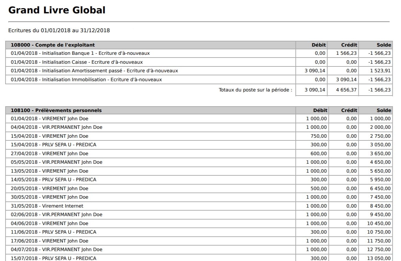Select the 17/06/2018 VIREMENT John Doe row
Screen dimensions: 401x261
point(49,241)
